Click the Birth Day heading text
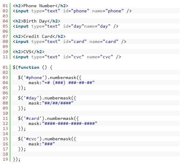 (x=35, y=21)
